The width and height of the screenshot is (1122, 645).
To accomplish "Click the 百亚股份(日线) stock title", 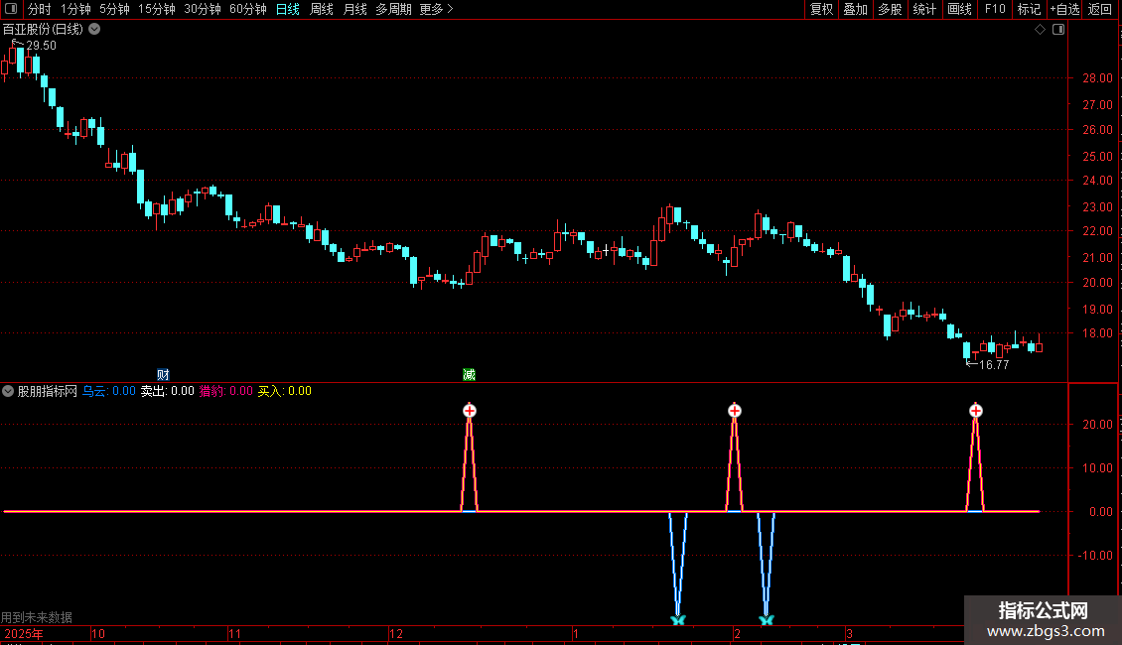I will (43, 30).
